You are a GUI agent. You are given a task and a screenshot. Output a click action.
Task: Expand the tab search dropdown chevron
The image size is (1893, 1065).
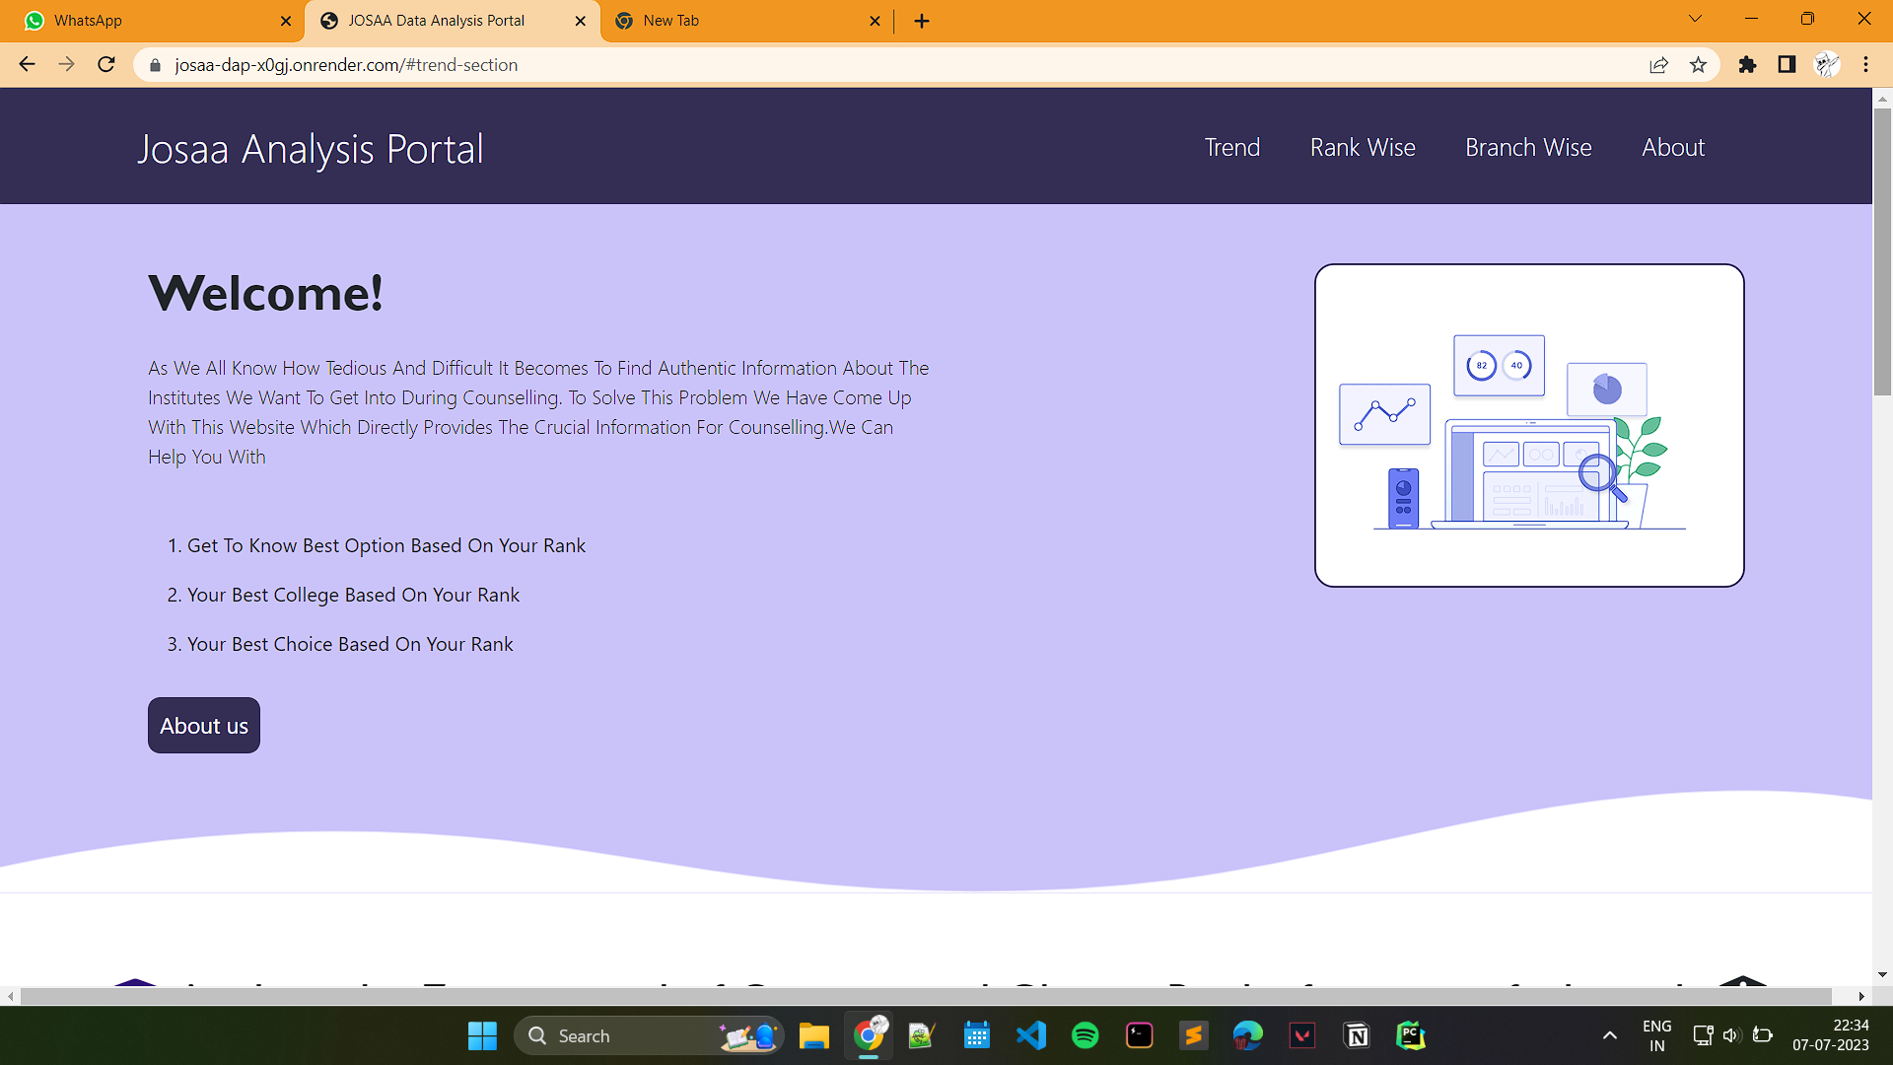click(1695, 19)
